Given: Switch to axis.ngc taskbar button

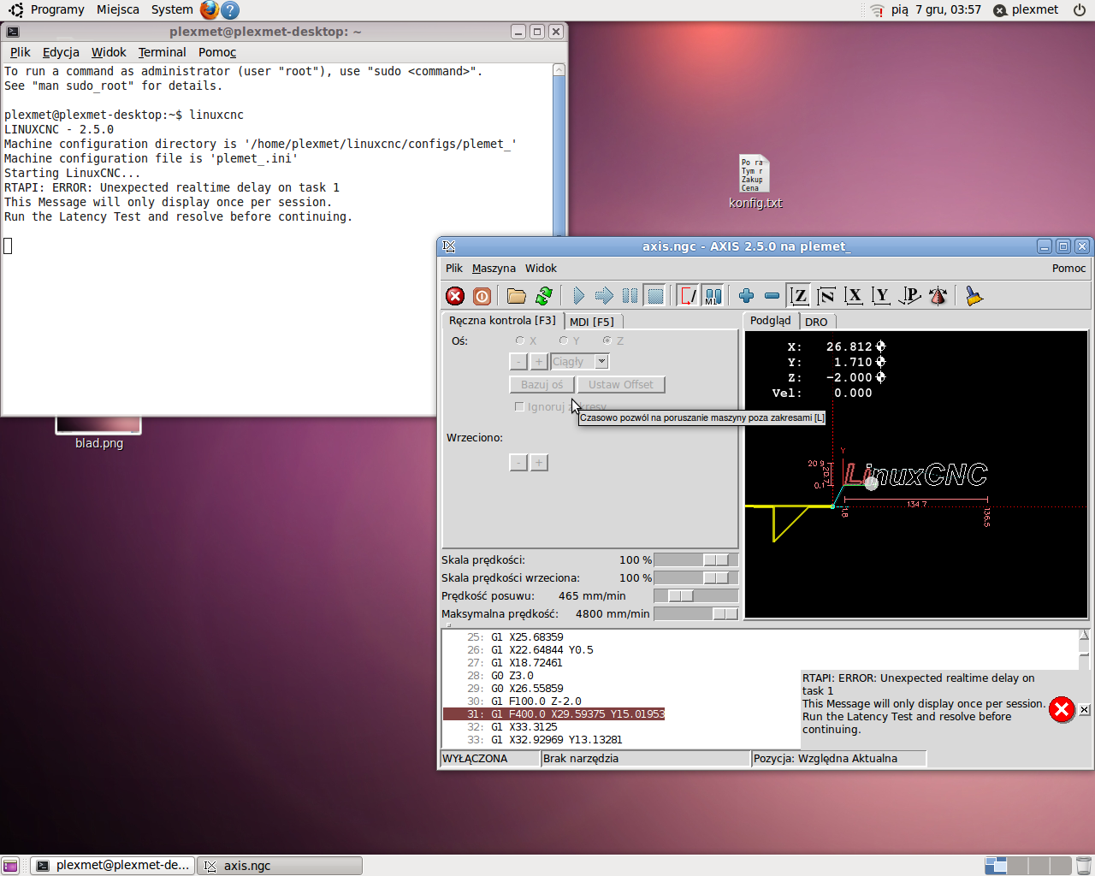Looking at the screenshot, I should click(x=280, y=866).
